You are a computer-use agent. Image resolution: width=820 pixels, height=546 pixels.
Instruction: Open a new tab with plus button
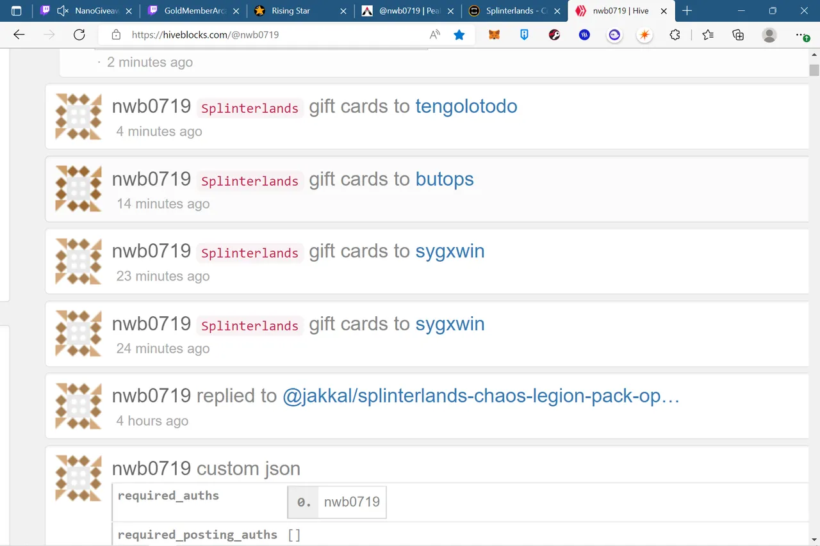(687, 11)
